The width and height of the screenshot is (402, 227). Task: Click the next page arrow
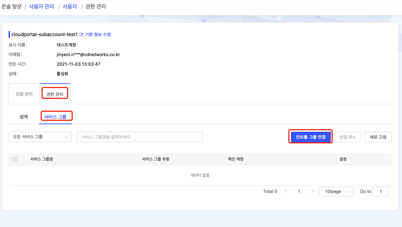point(312,191)
